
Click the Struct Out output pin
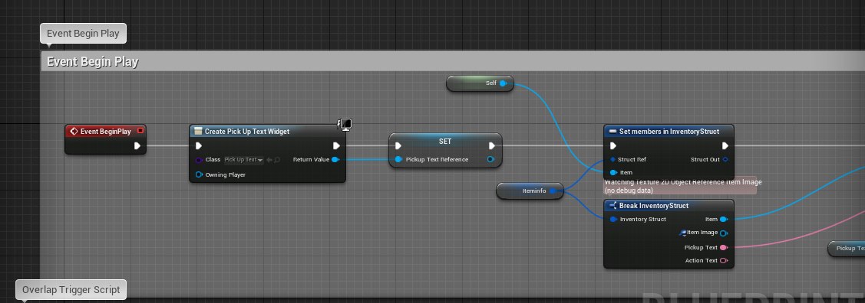pos(725,160)
